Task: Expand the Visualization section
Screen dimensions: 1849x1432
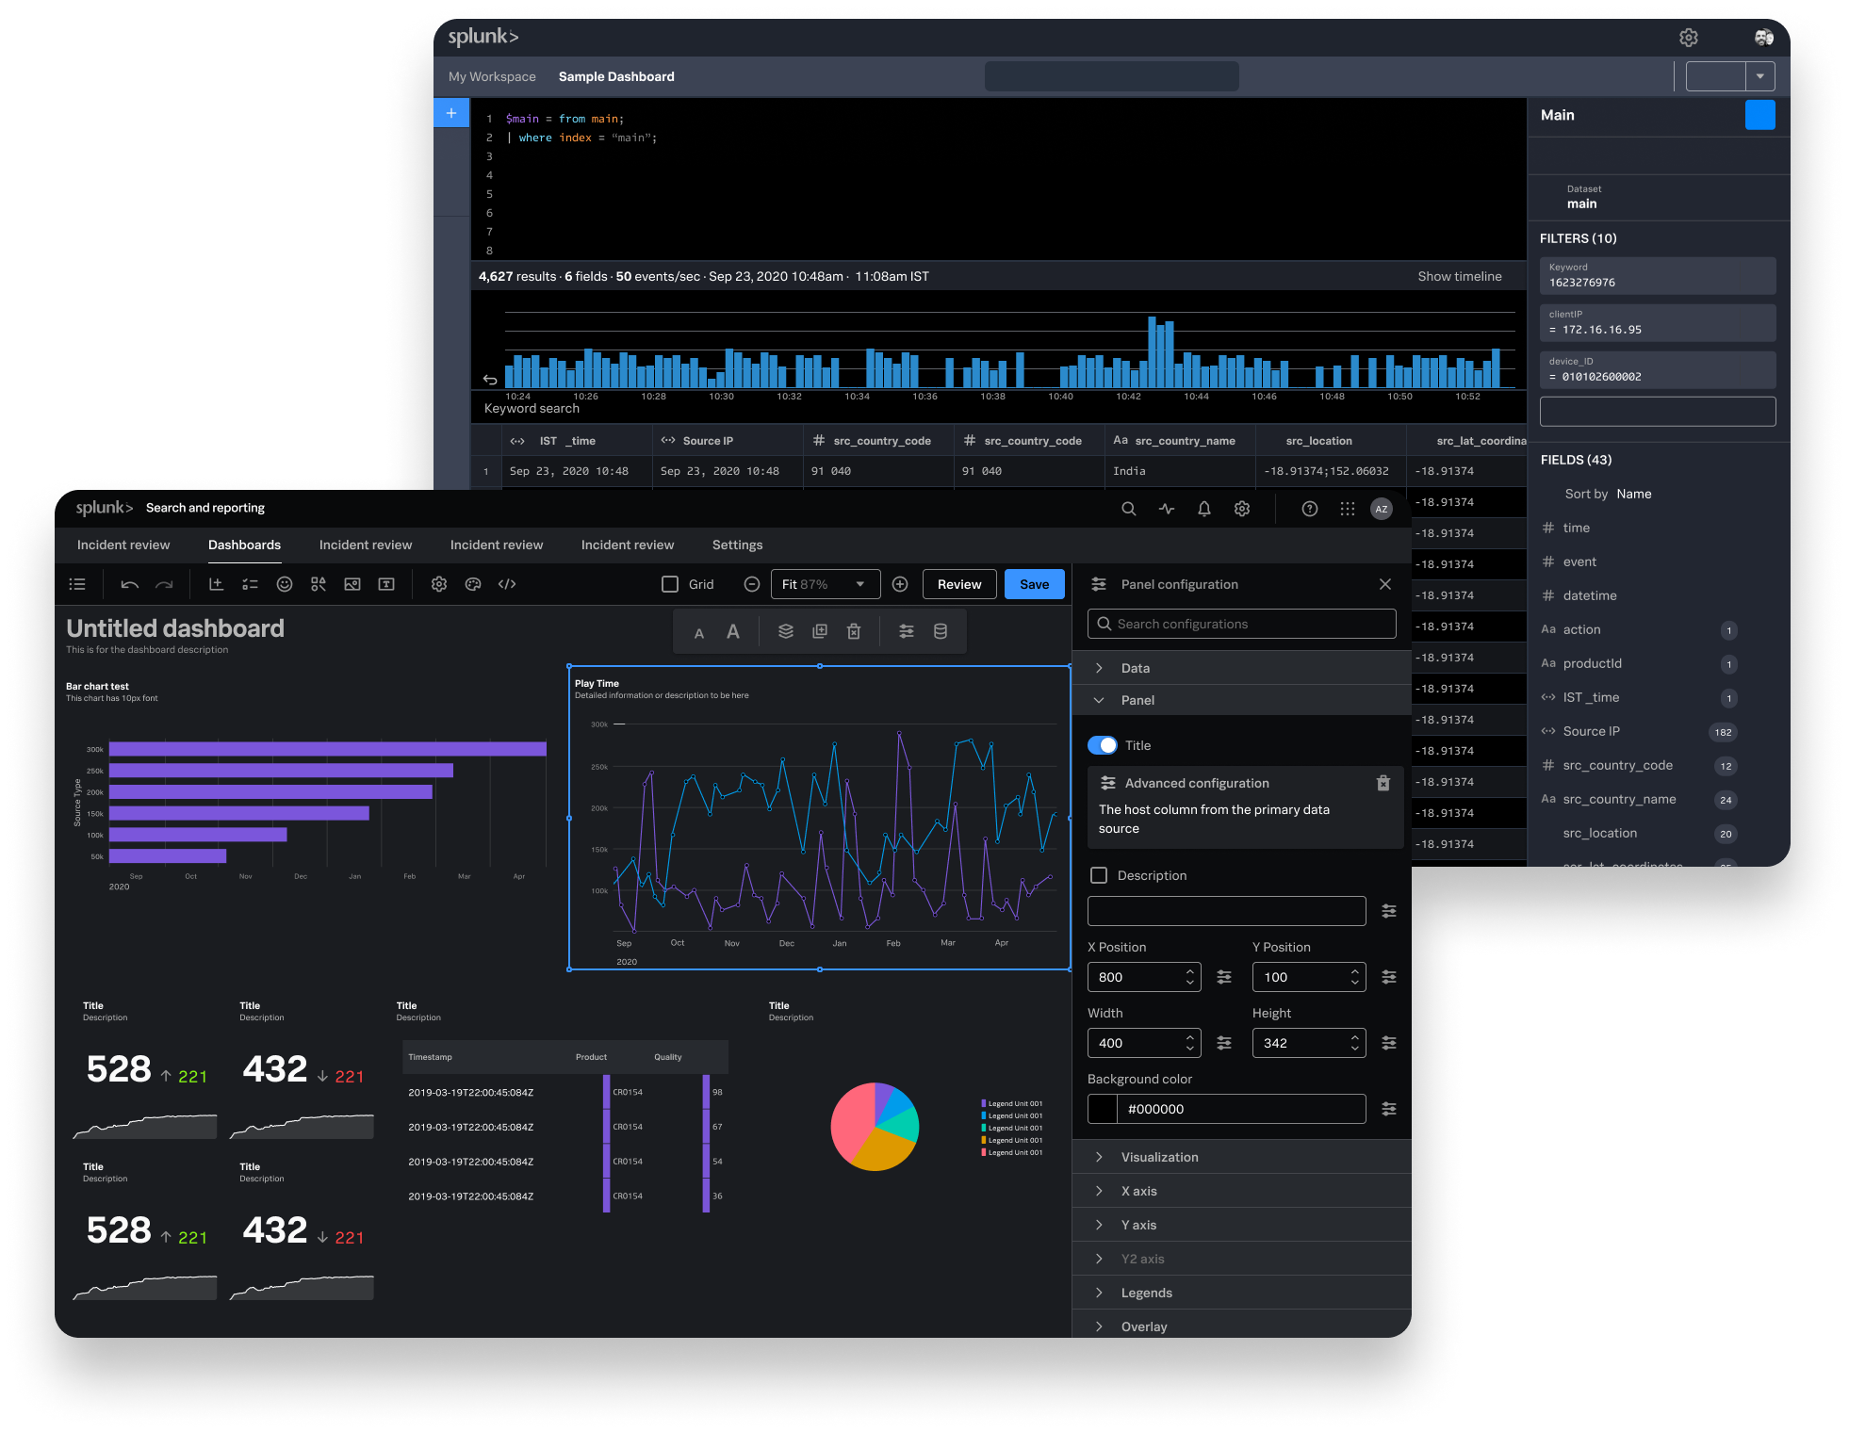Action: coord(1159,1158)
